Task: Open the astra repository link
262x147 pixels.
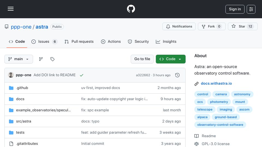Action: pyautogui.click(x=42, y=27)
